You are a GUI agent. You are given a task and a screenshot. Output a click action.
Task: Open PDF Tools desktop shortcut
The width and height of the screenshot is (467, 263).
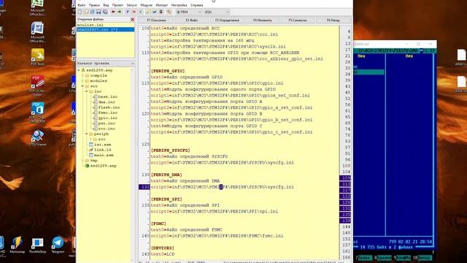tap(37, 57)
